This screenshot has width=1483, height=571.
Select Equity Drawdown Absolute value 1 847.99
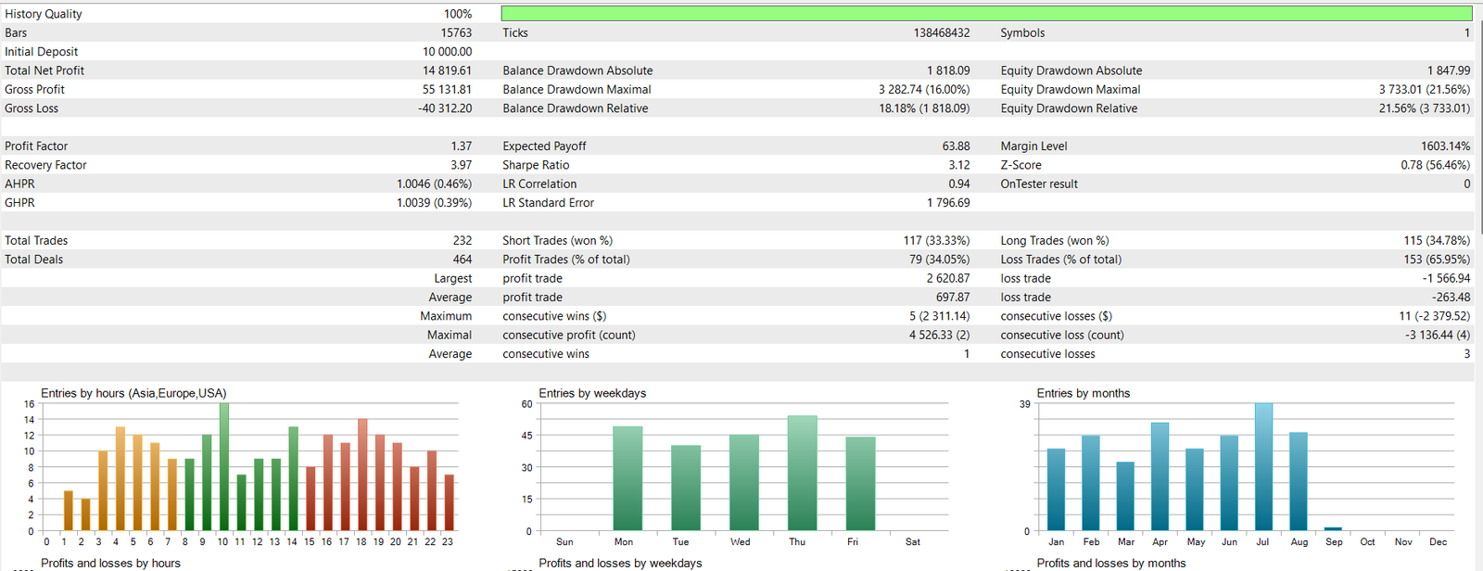tap(1449, 70)
